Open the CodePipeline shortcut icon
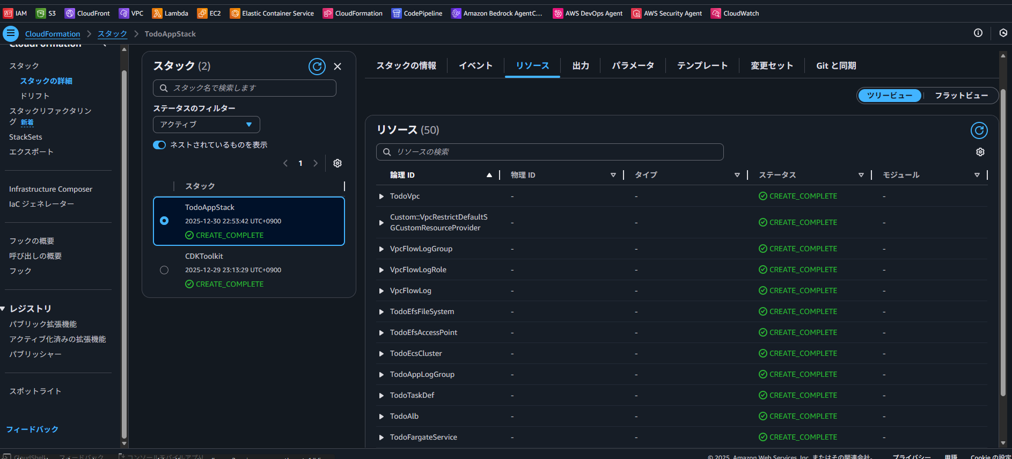This screenshot has height=459, width=1012. [x=397, y=13]
